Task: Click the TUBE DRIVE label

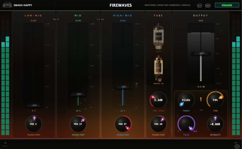Action: [x=158, y=111]
